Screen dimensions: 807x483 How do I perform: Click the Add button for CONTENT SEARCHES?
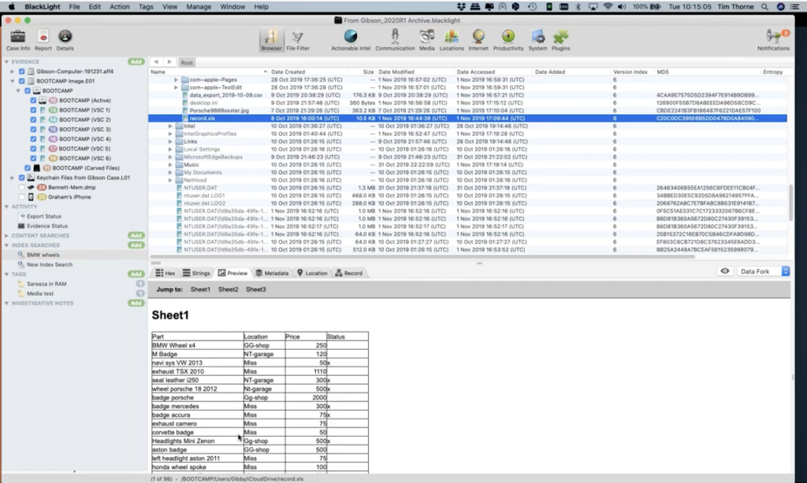(136, 235)
